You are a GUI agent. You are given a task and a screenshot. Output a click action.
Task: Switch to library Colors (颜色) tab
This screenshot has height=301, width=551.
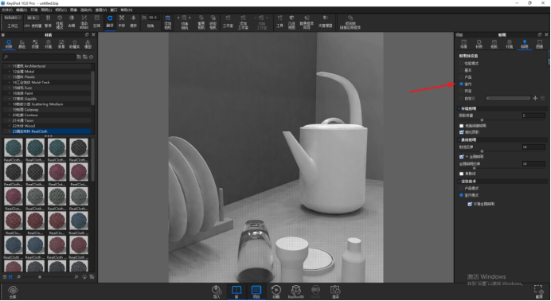(21, 44)
